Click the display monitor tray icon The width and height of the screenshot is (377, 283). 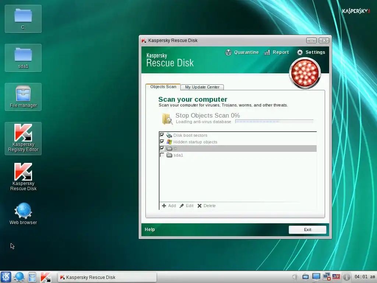click(316, 277)
